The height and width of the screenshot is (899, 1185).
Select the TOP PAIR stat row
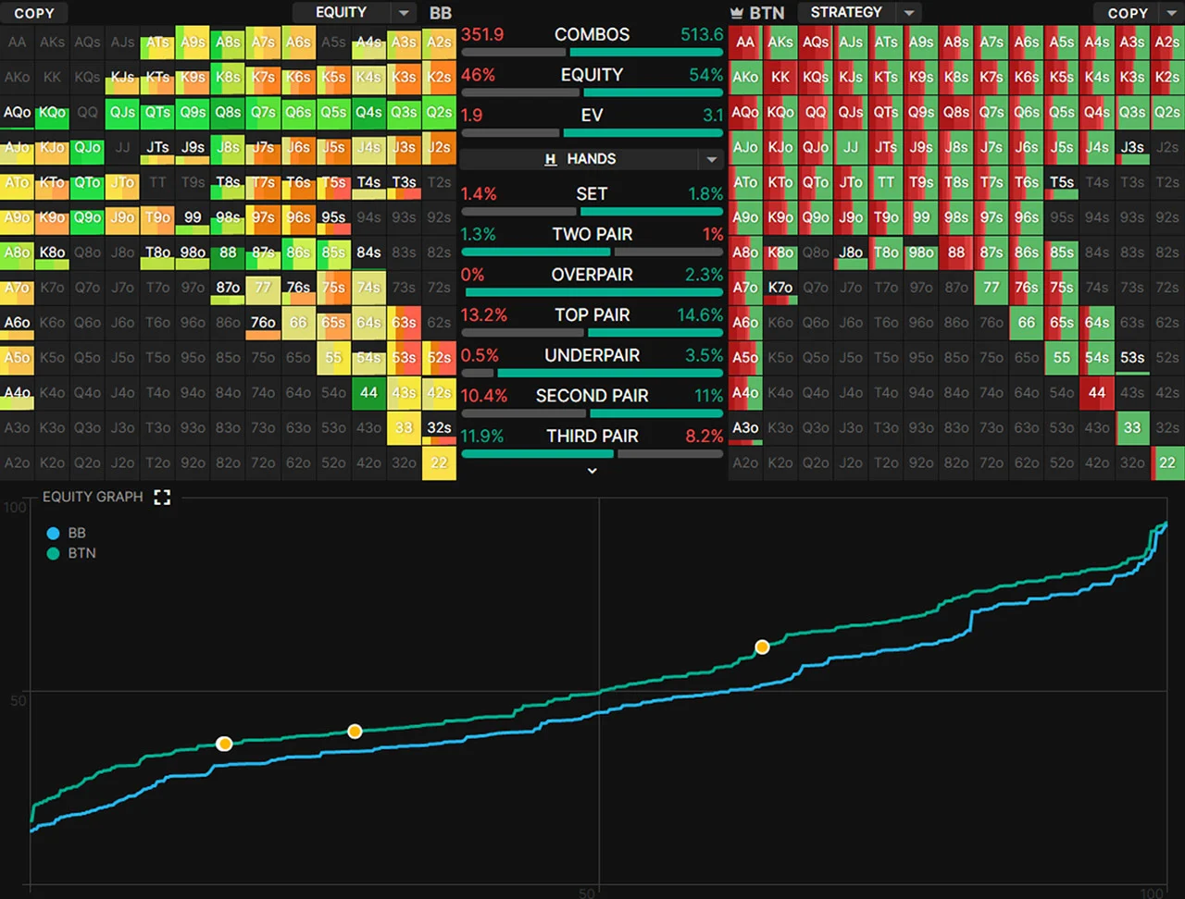click(x=592, y=314)
